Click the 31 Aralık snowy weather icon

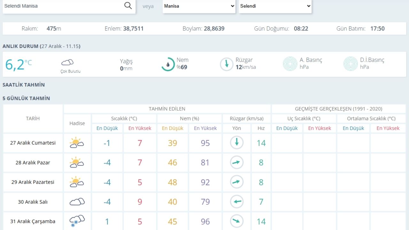click(77, 221)
